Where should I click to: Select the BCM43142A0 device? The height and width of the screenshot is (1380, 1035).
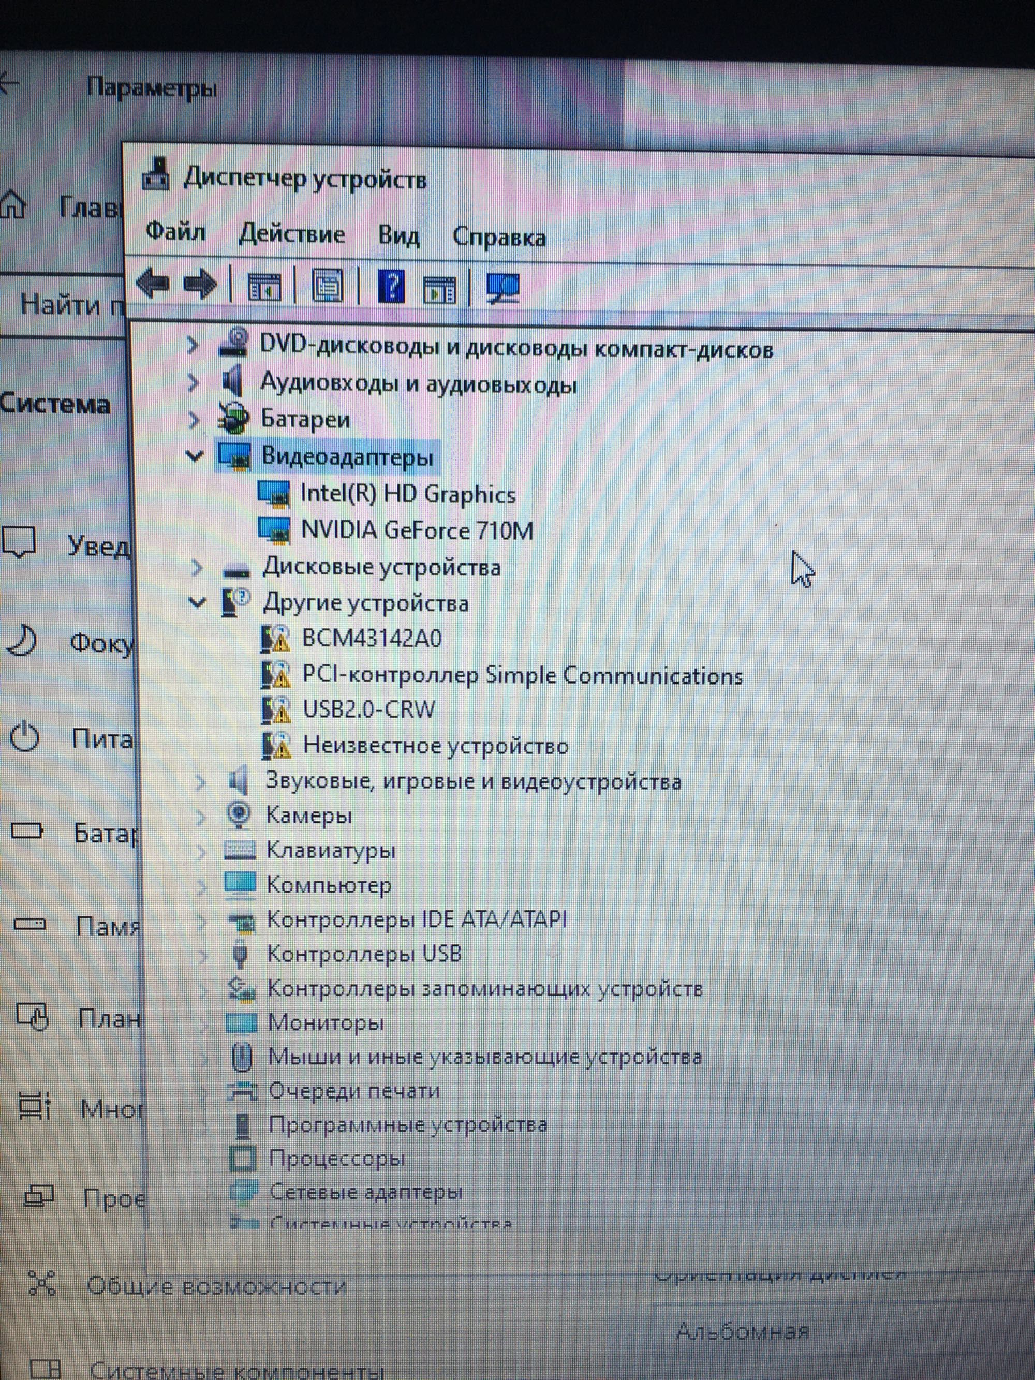point(373,638)
